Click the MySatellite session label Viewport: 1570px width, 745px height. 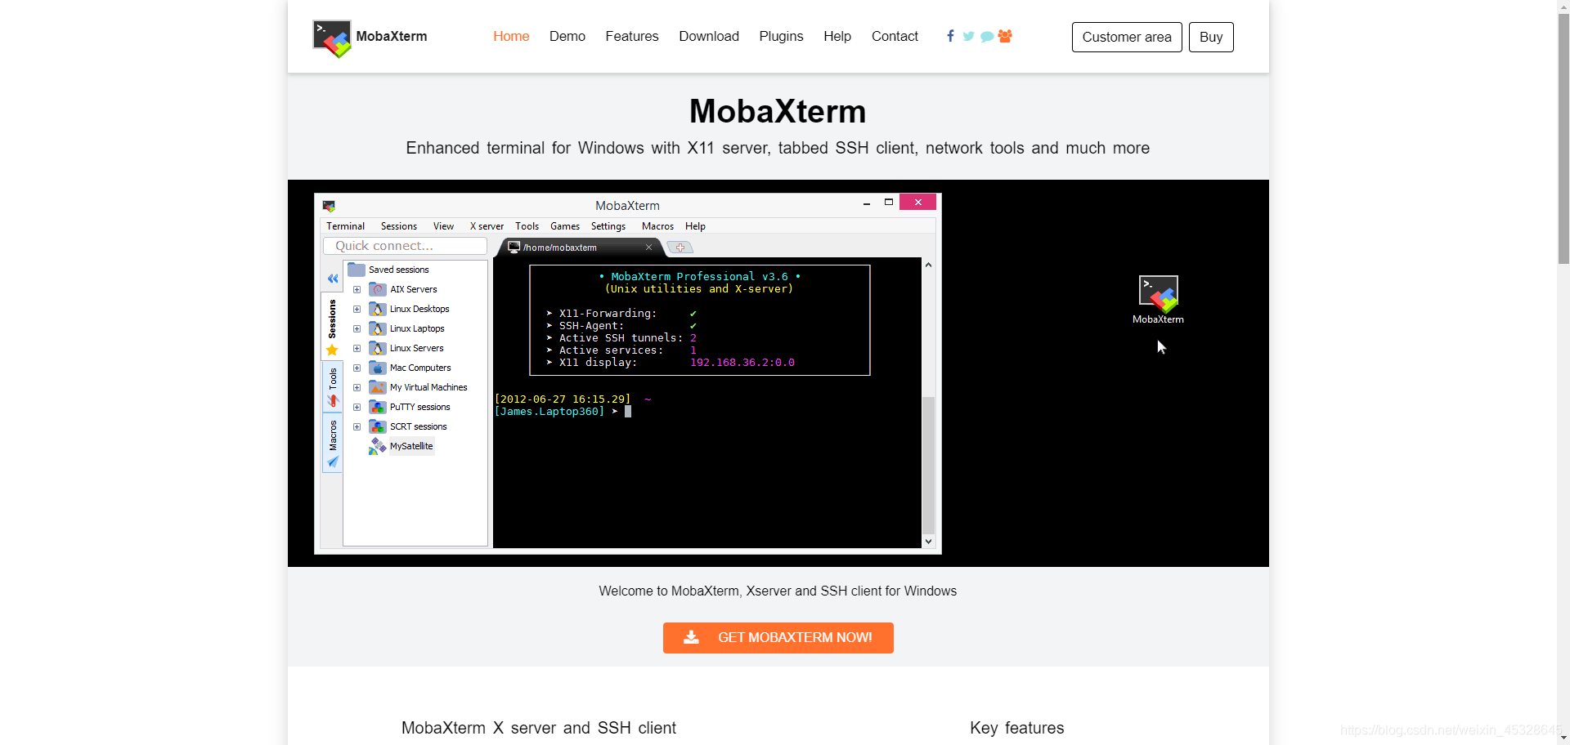tap(411, 446)
